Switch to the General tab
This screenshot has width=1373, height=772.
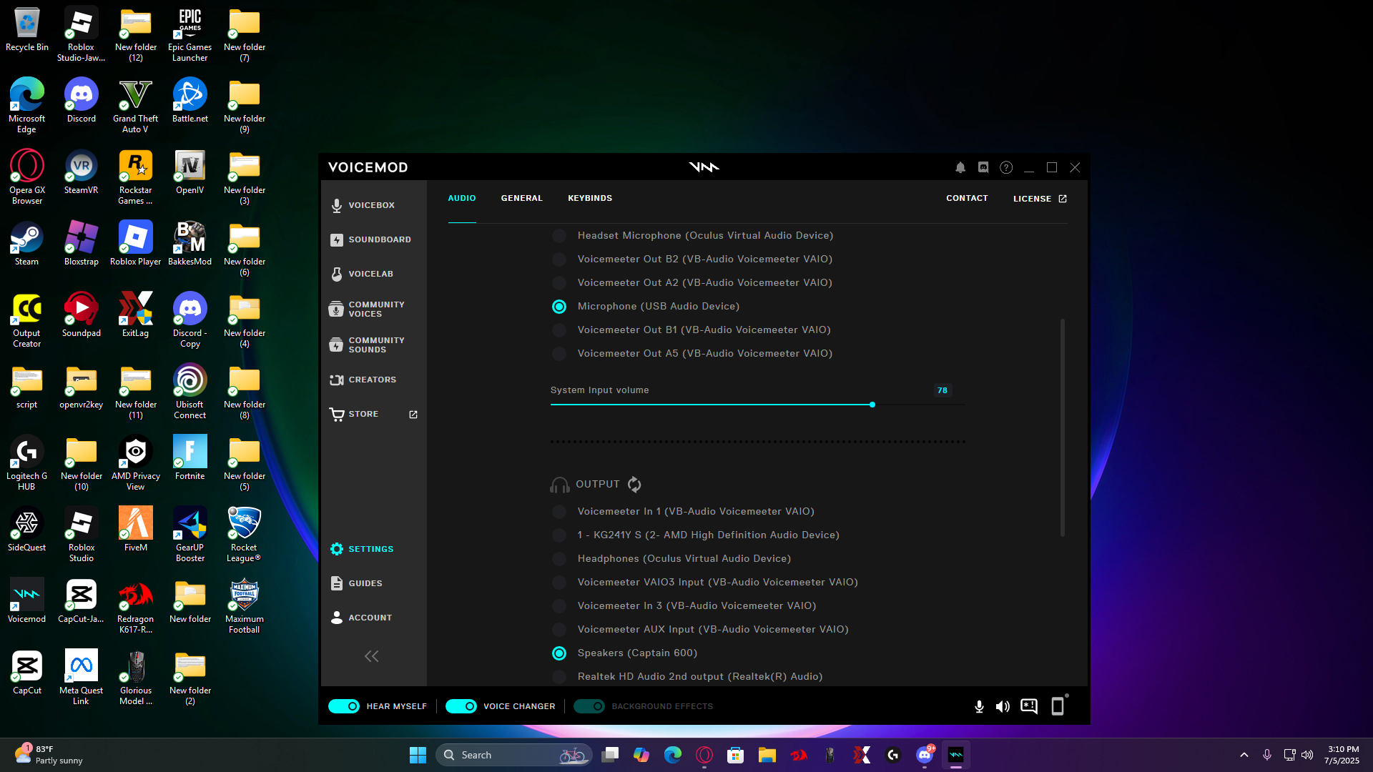click(x=521, y=198)
